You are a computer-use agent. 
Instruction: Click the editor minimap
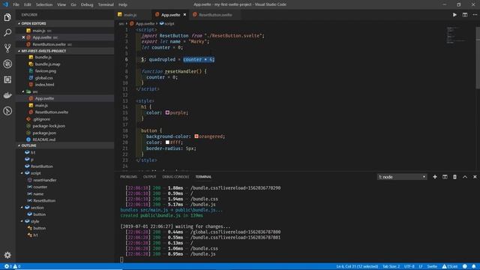click(x=457, y=35)
